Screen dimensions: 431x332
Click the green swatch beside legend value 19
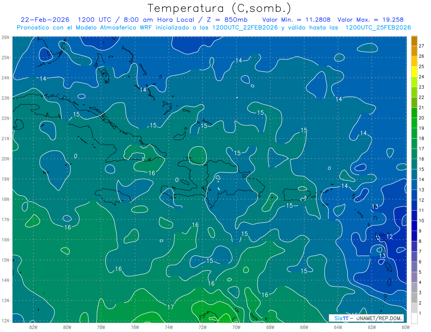(414, 123)
